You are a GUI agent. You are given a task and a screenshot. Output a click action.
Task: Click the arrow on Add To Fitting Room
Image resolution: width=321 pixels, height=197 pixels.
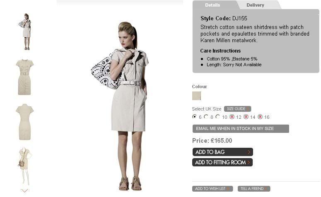coord(249,162)
